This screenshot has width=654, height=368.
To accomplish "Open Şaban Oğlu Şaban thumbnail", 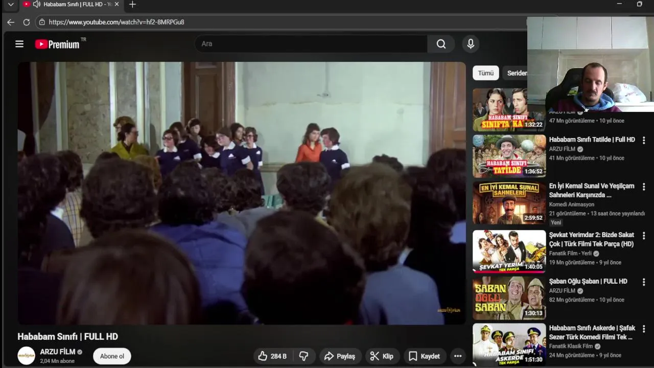I will (x=509, y=298).
